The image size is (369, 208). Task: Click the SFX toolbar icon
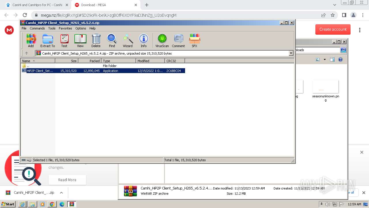(x=195, y=40)
